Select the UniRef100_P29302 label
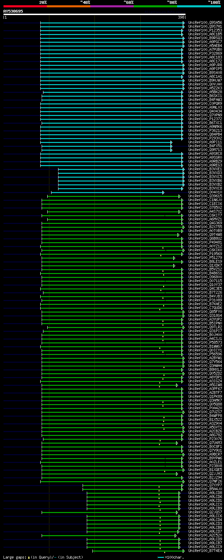 point(205,138)
